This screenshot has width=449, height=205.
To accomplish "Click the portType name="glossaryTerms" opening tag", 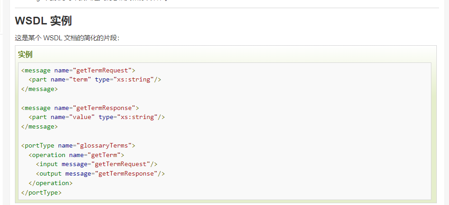I will (78, 145).
